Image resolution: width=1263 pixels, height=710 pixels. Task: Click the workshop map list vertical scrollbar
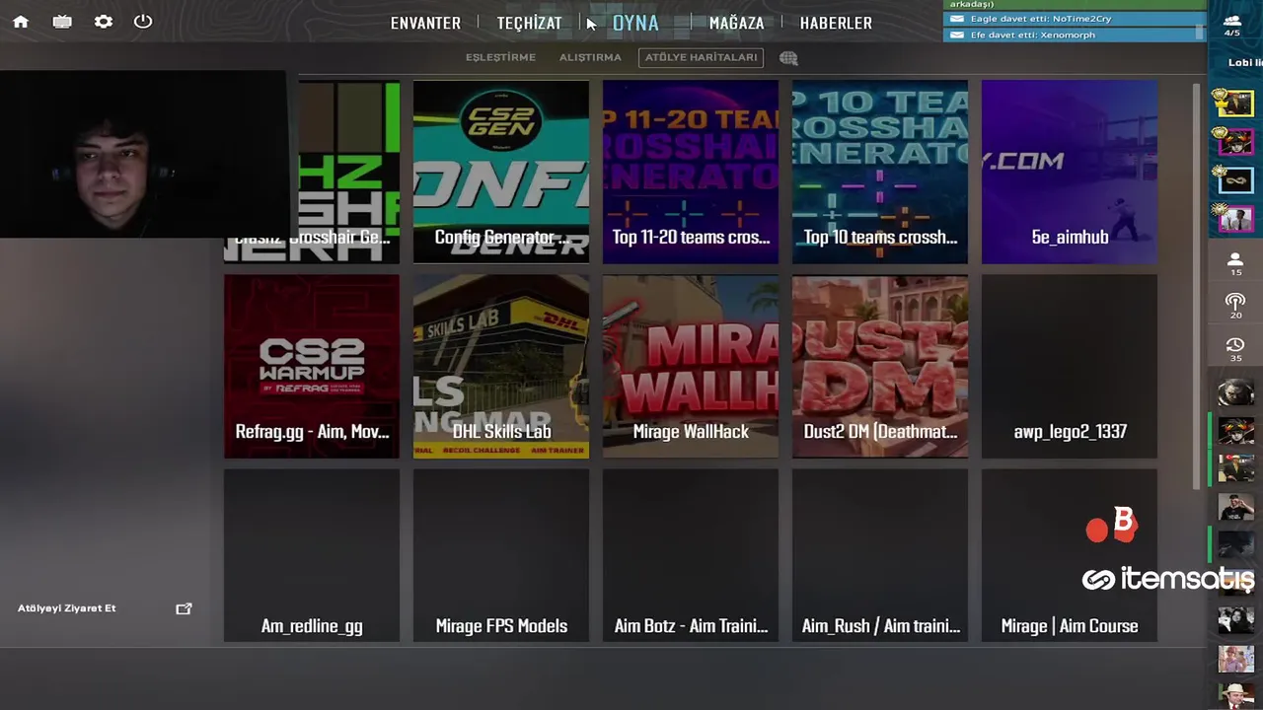pos(1198,286)
